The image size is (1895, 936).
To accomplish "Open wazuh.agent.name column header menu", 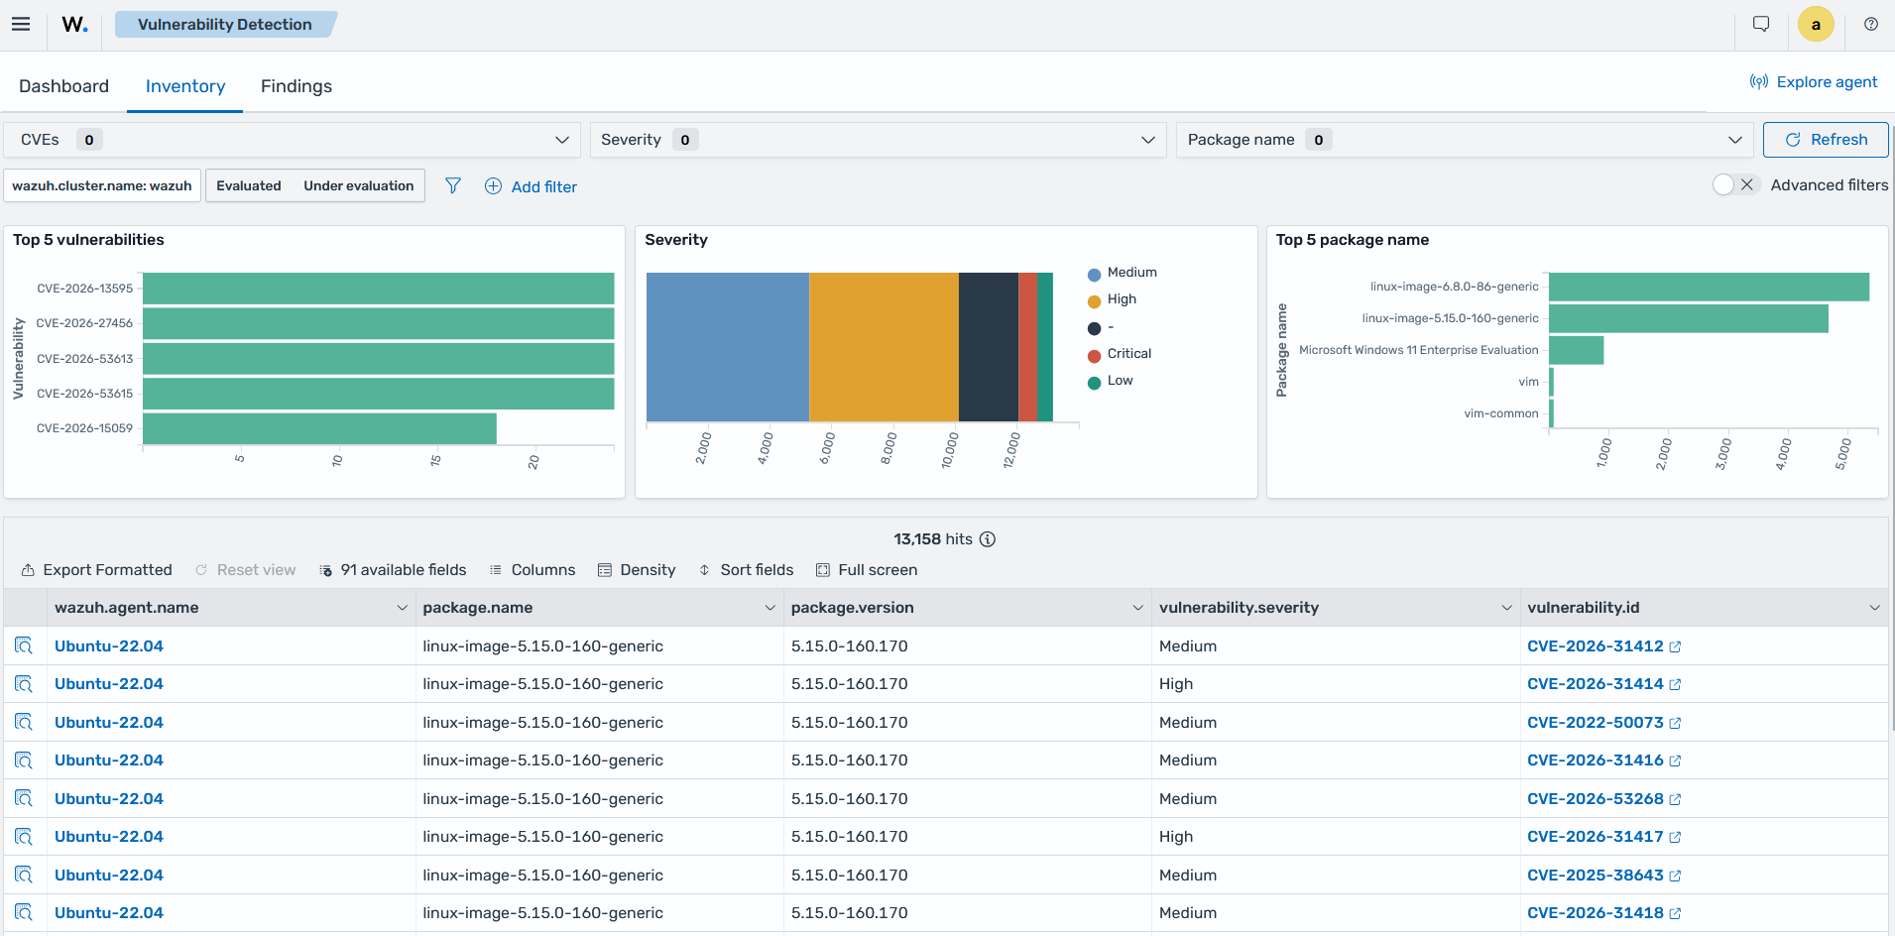I will (402, 608).
